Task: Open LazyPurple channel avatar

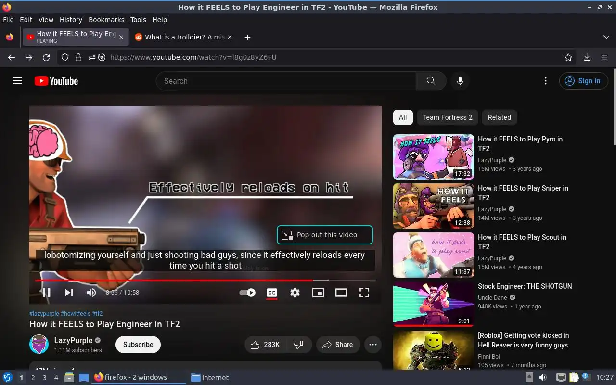Action: (x=39, y=345)
